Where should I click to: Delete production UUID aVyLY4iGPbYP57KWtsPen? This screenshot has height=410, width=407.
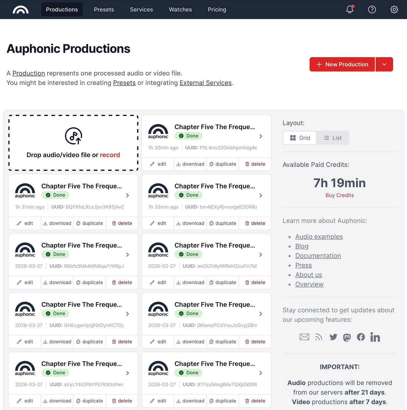pos(122,401)
